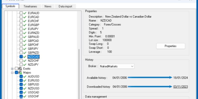198x99 pixels.
Task: Tick the EURGBP checkbox
Action: coord(21,25)
